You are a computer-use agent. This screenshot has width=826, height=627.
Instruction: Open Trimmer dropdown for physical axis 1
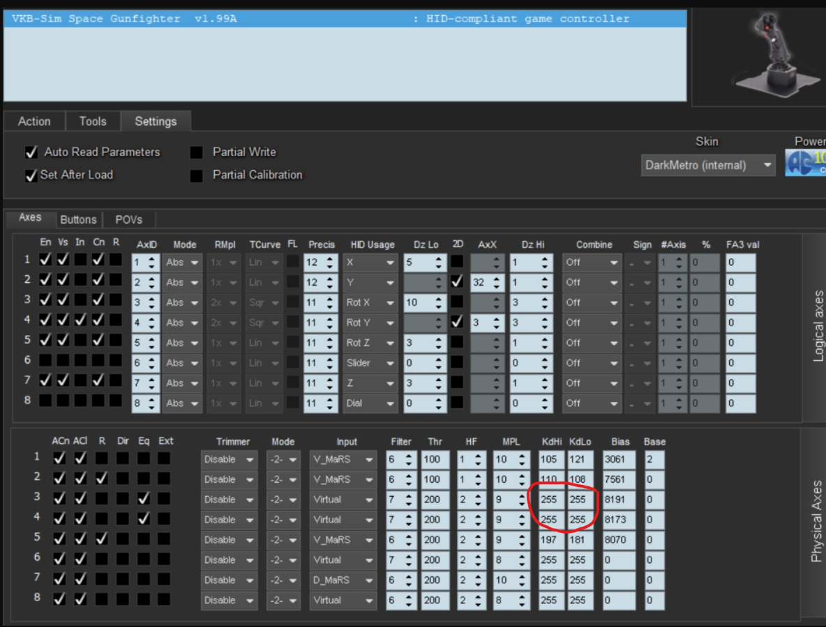[x=228, y=460]
